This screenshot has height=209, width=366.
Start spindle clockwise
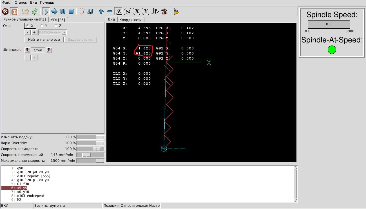pyautogui.click(x=49, y=50)
